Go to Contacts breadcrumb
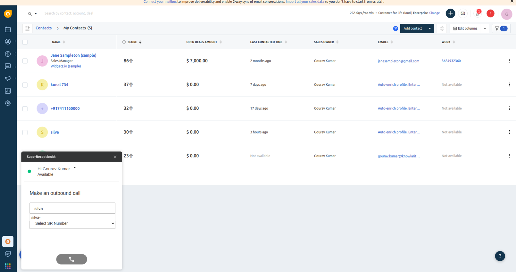This screenshot has height=272, width=516. [44, 28]
